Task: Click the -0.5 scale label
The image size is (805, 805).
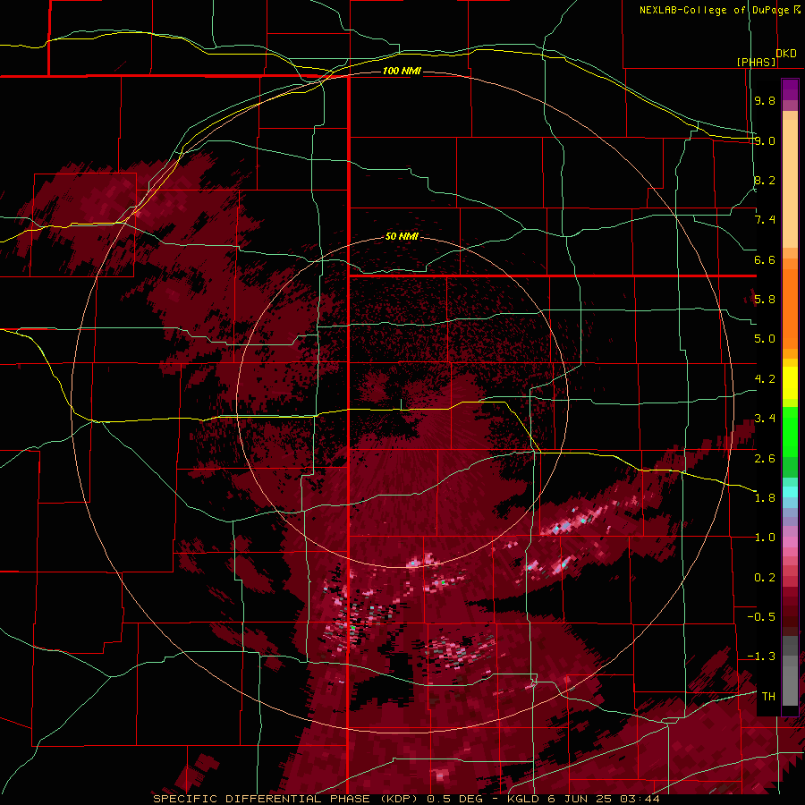Action: click(761, 617)
